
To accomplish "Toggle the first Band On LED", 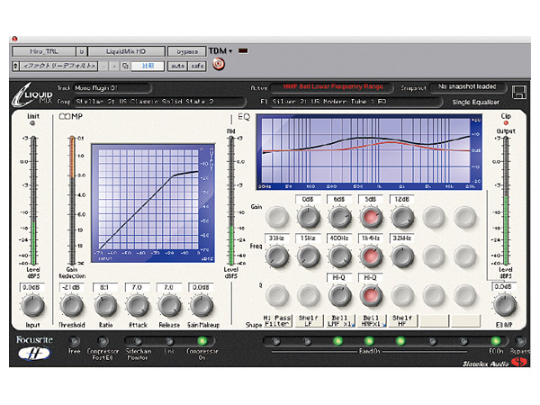I will pyautogui.click(x=275, y=341).
